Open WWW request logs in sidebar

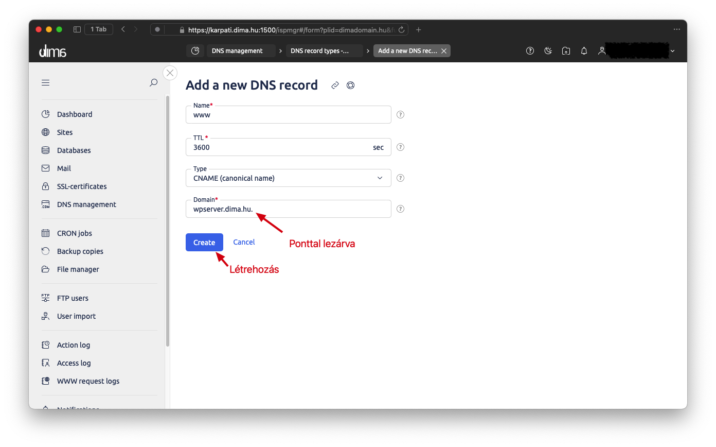[88, 381]
